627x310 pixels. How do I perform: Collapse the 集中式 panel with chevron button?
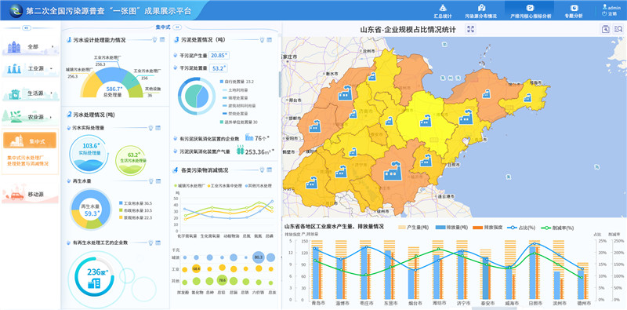pos(178,27)
